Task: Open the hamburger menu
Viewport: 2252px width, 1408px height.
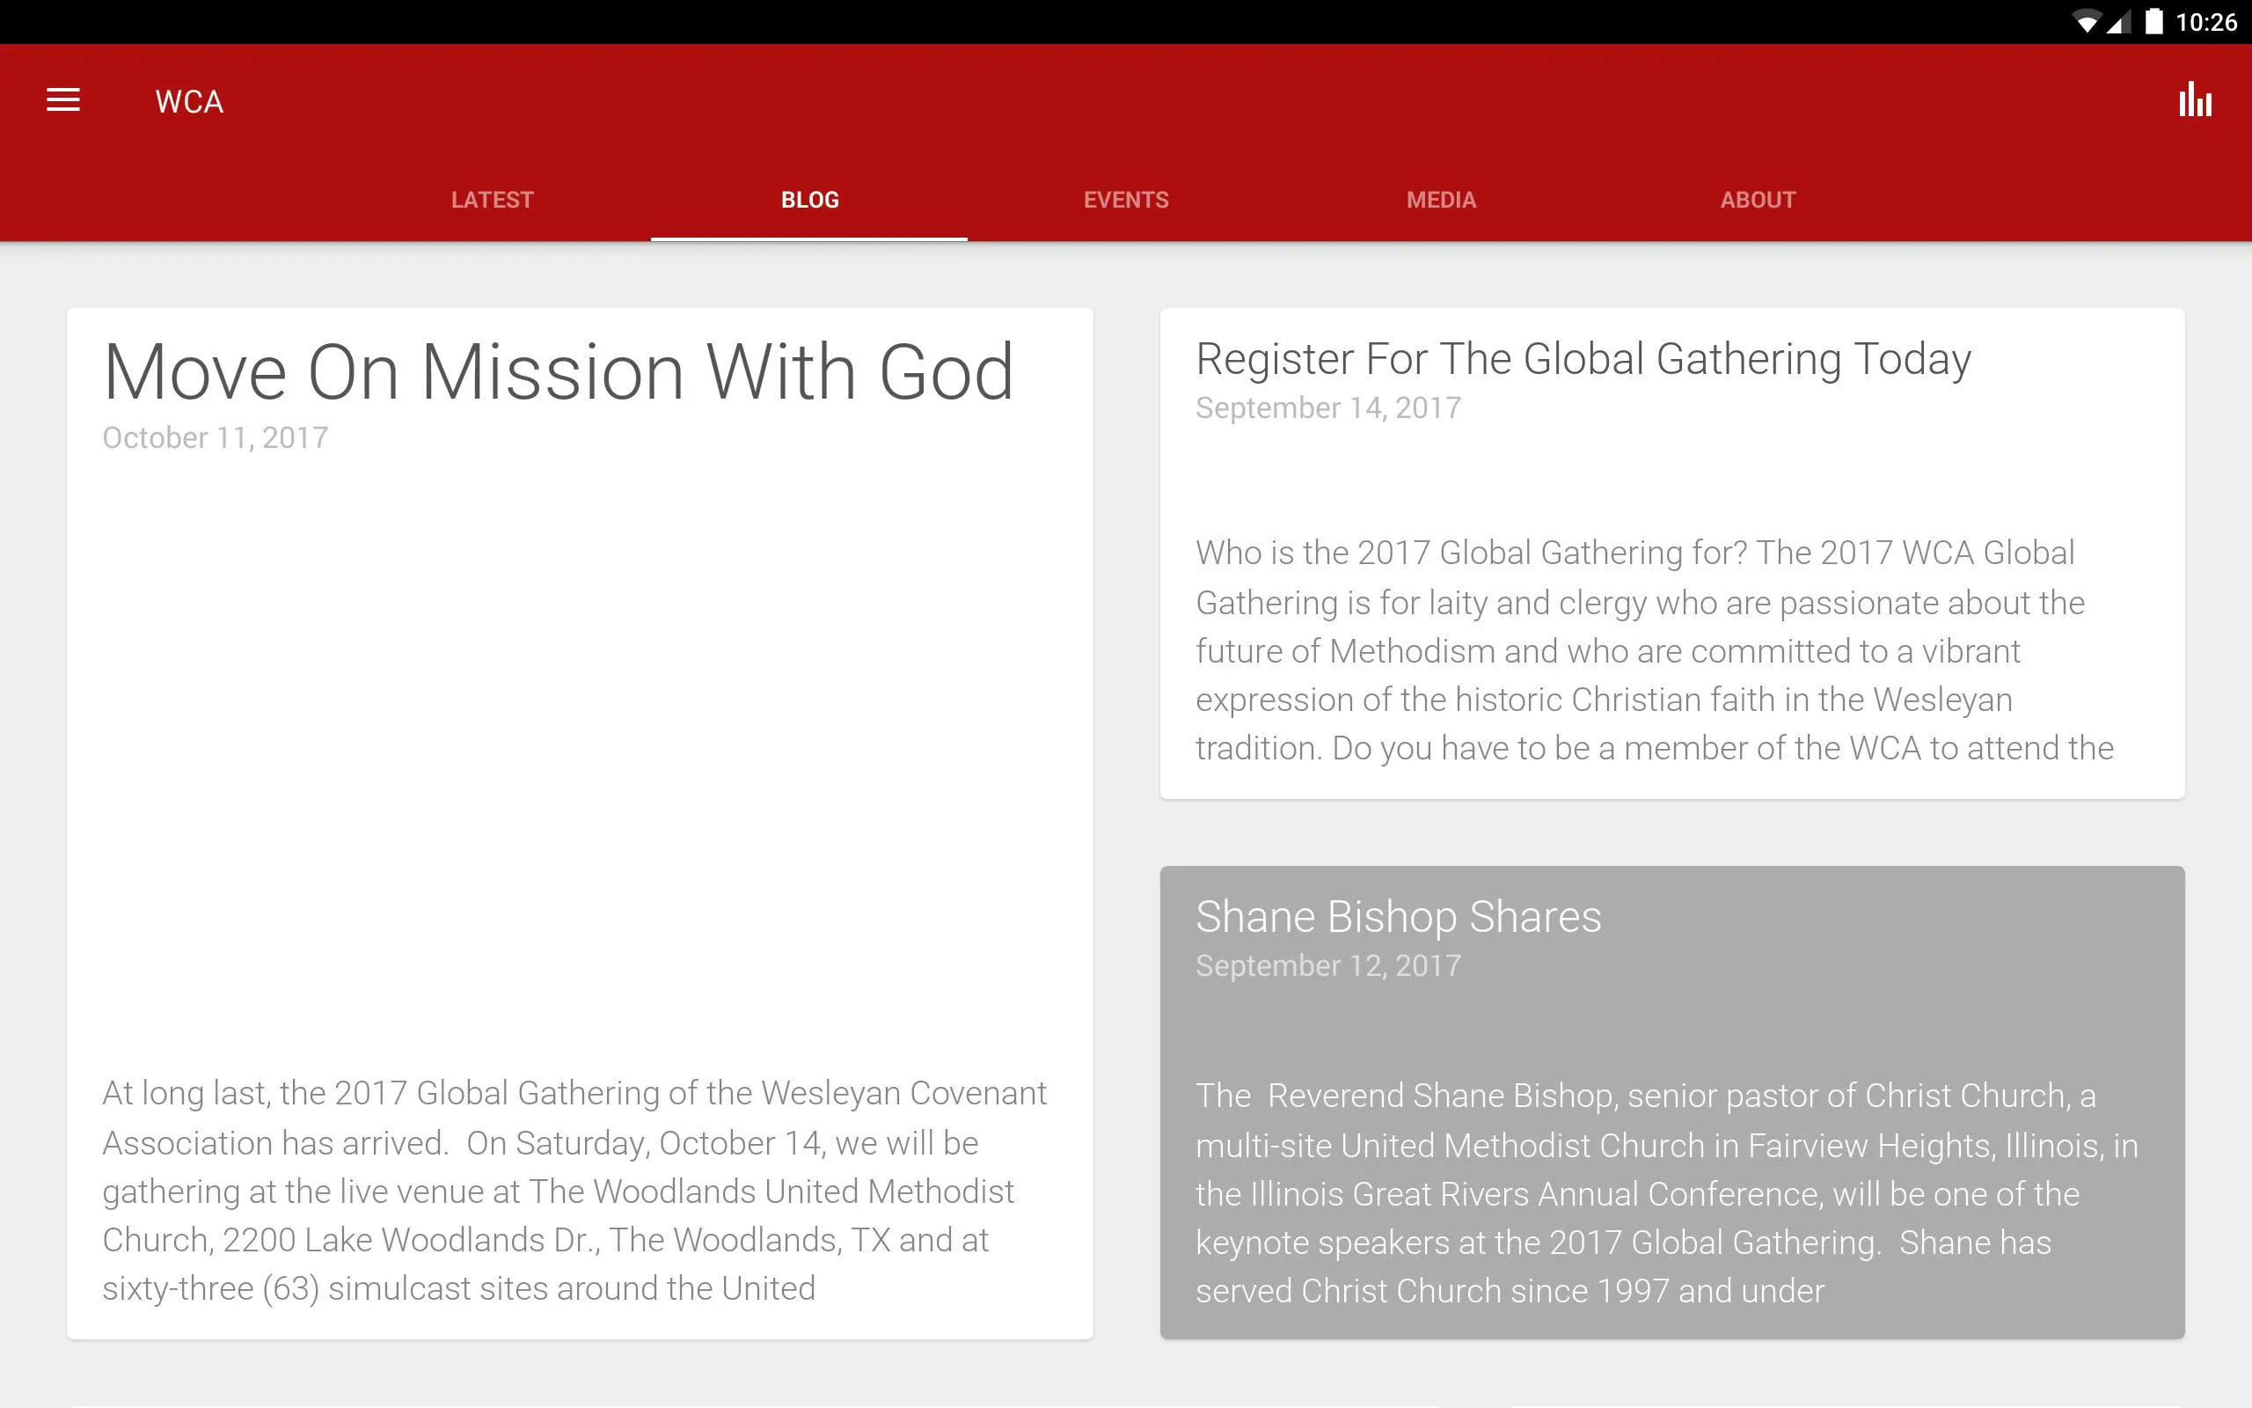Action: 62,99
